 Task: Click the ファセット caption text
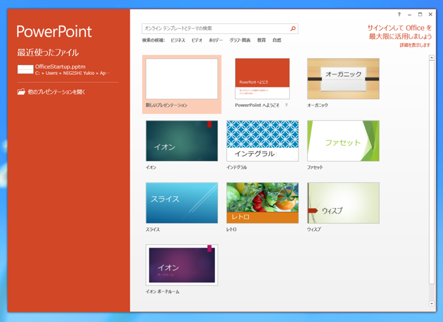tap(315, 168)
